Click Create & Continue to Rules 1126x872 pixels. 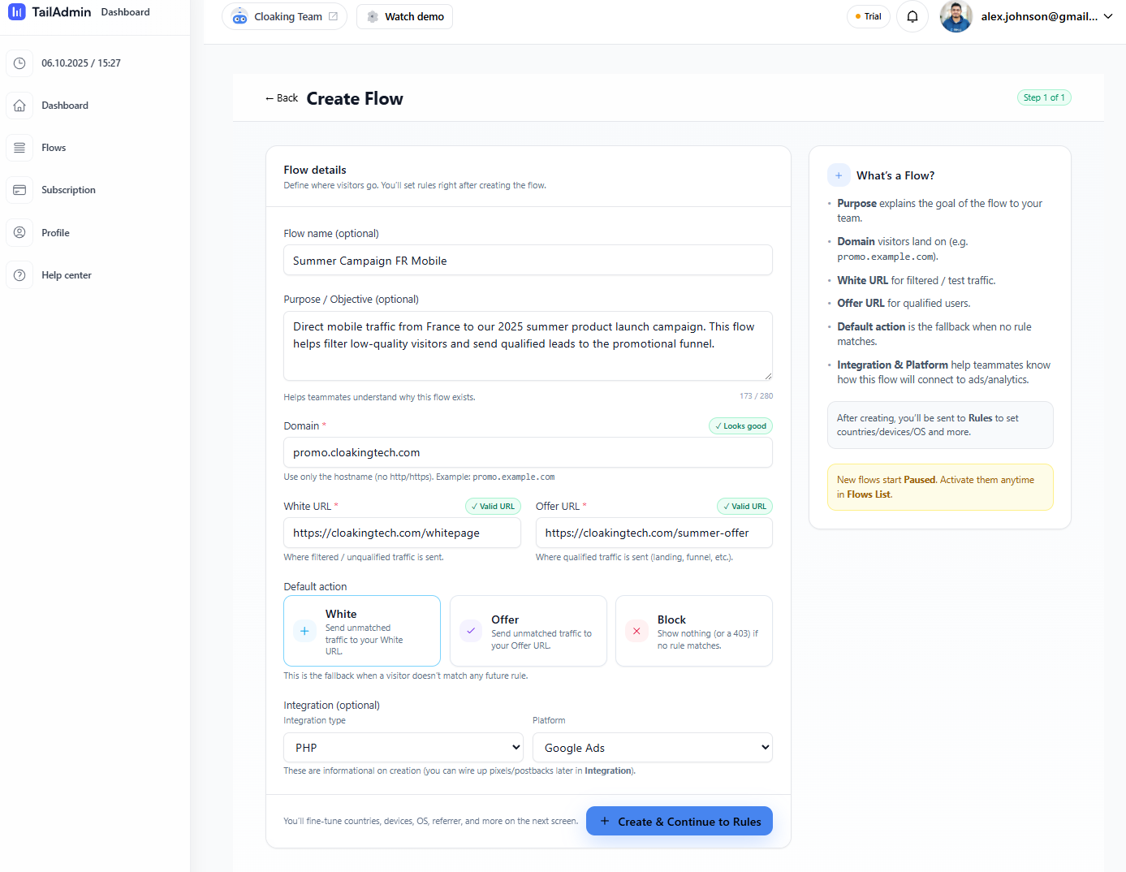[x=679, y=821]
